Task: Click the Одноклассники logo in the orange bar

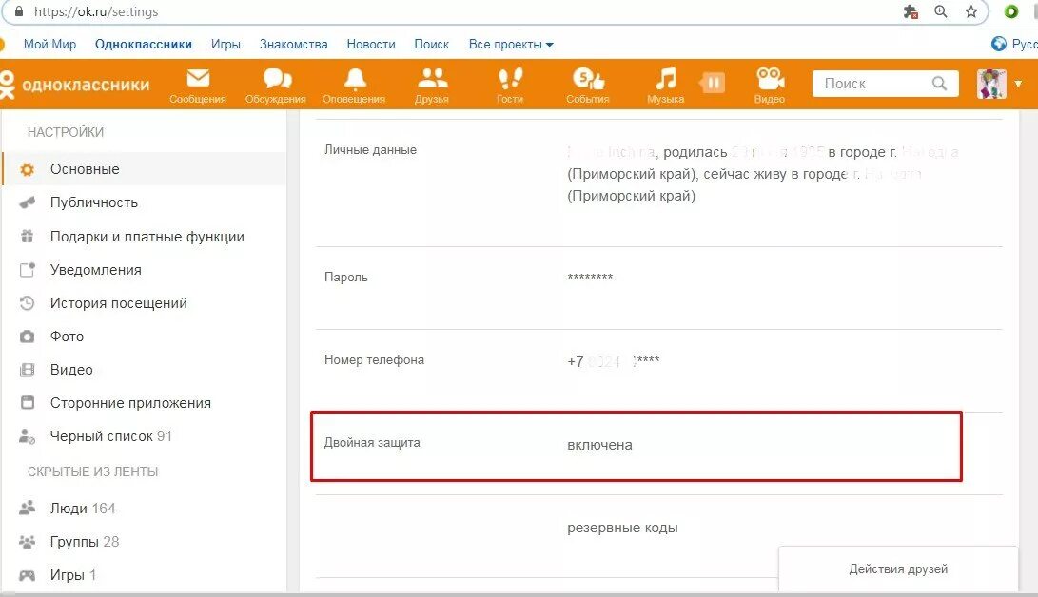Action: (75, 85)
